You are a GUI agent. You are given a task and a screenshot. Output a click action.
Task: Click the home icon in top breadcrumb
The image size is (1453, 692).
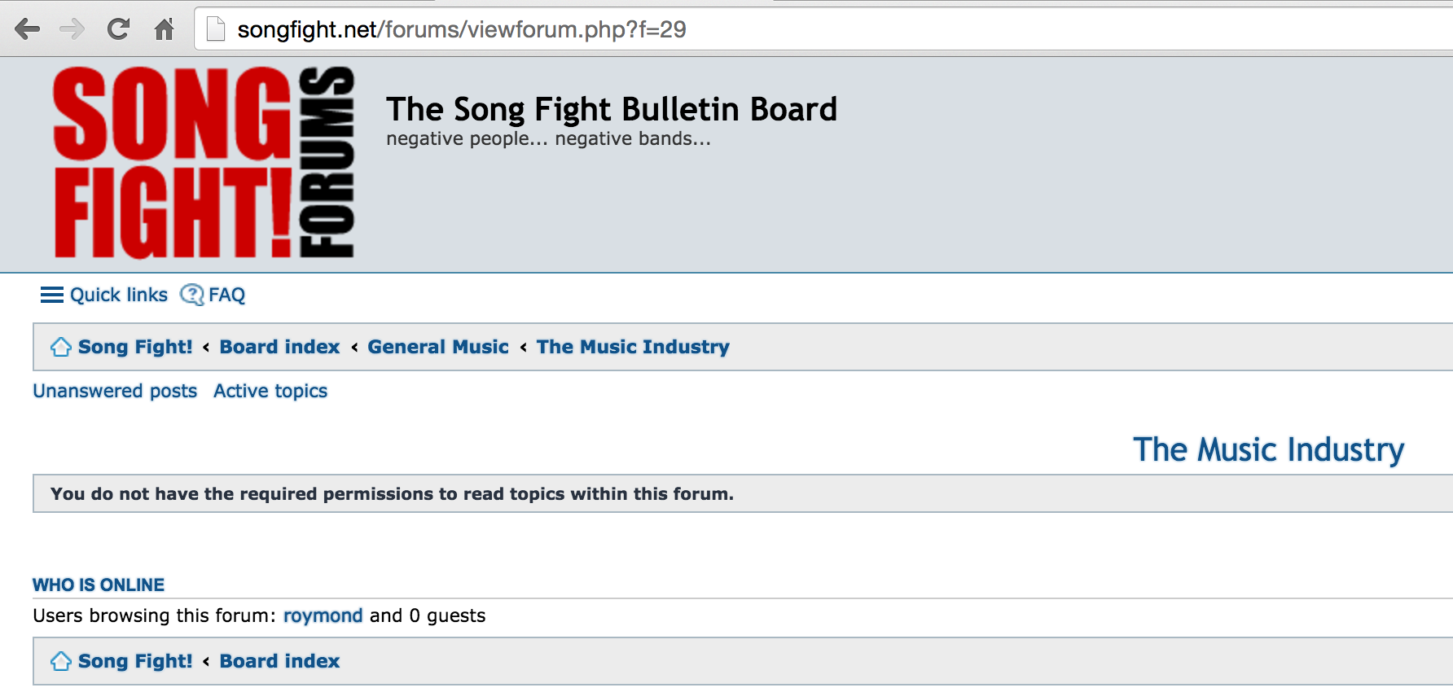tap(61, 347)
